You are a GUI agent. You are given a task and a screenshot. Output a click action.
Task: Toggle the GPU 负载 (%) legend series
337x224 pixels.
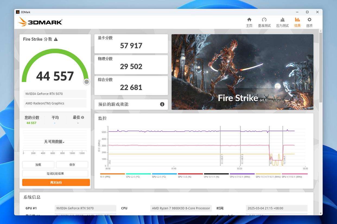click(190, 176)
